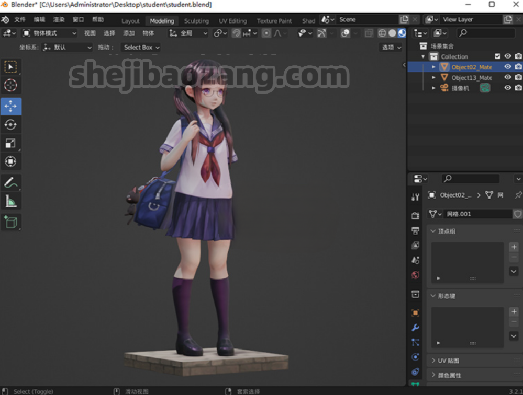523x395 pixels.
Task: Expand Object02_Mate in outliner
Action: [x=433, y=67]
